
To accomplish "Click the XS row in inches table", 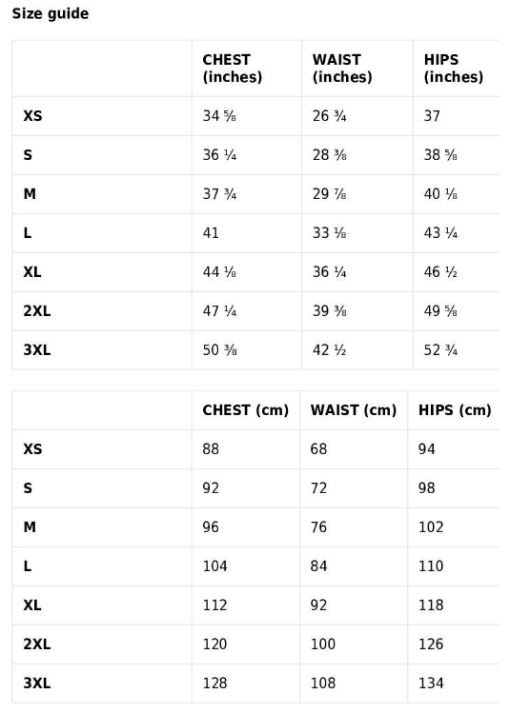I will [x=255, y=116].
